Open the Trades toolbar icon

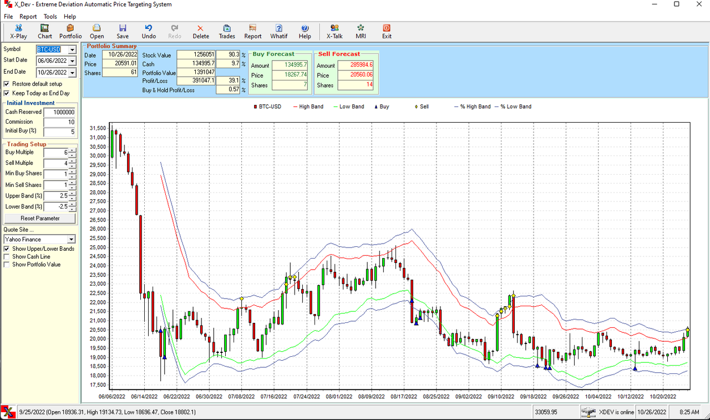(227, 31)
